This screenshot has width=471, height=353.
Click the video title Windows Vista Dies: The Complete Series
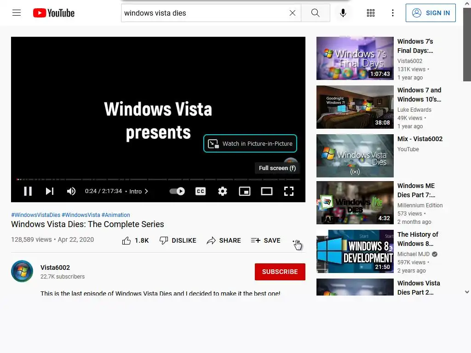click(x=87, y=224)
